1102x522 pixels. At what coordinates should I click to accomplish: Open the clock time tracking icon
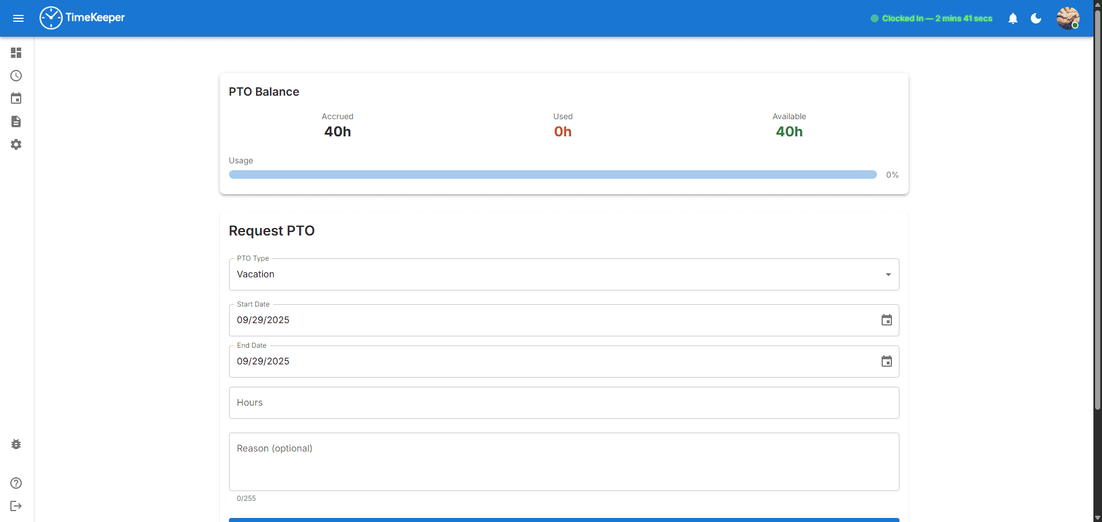click(16, 76)
